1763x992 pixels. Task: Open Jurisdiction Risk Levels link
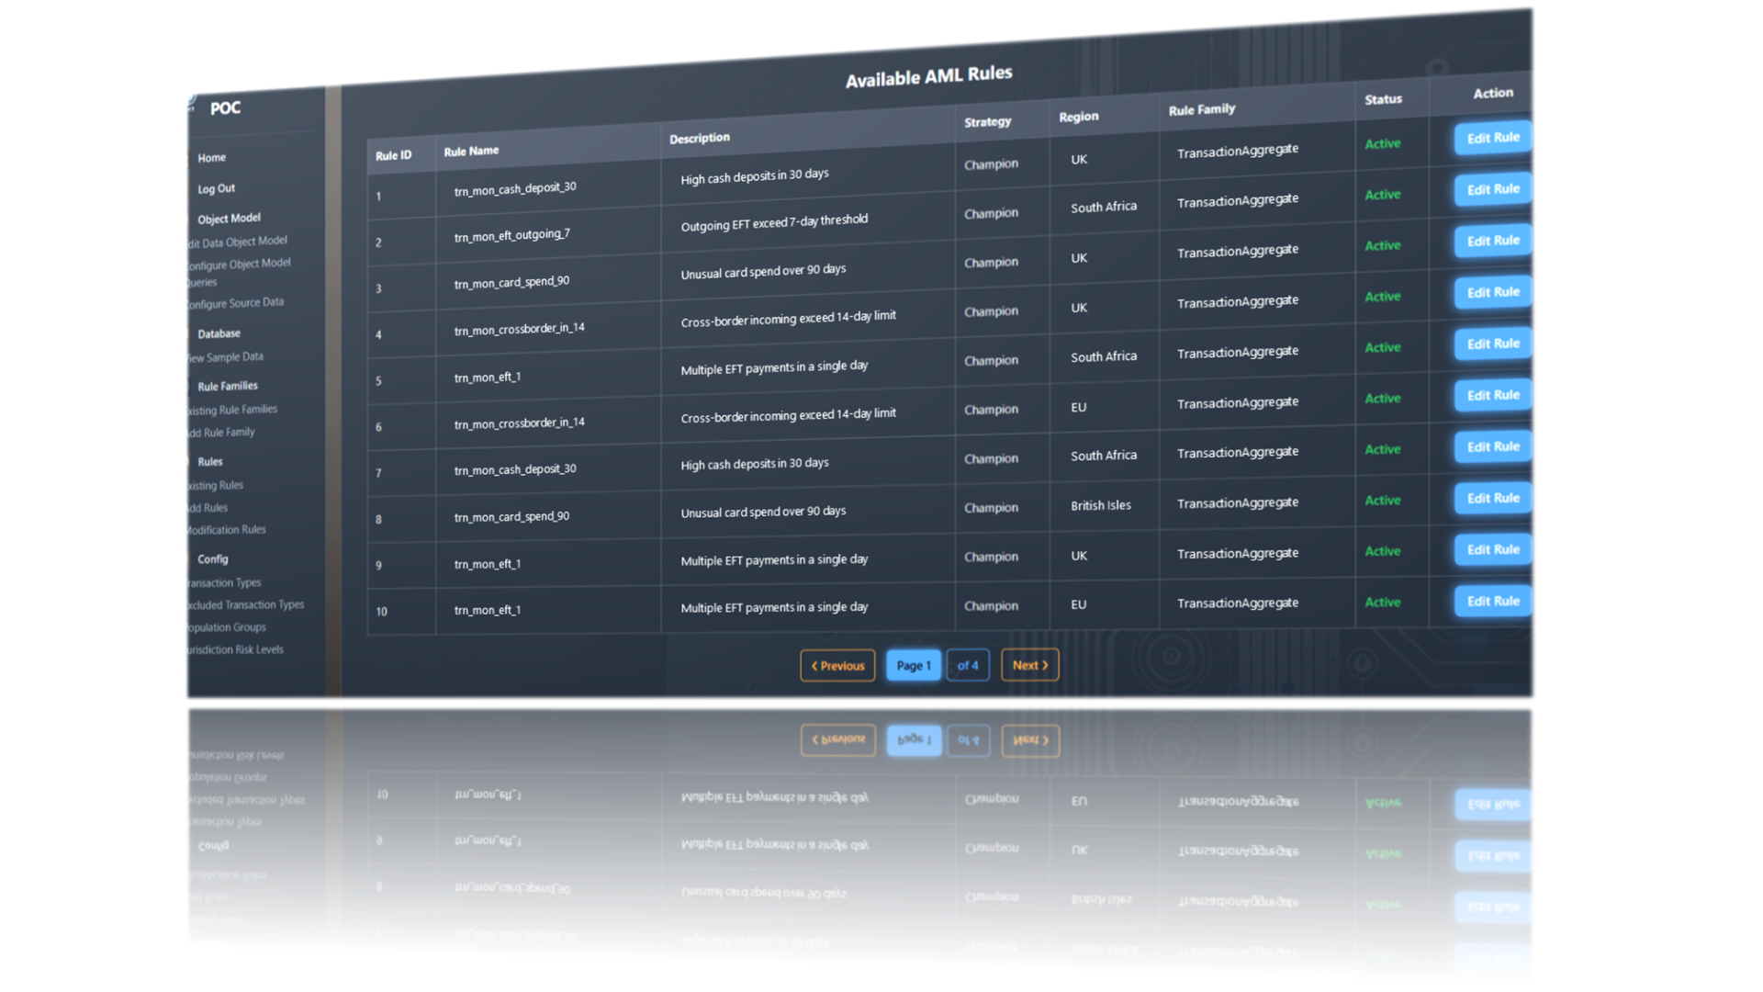click(235, 649)
